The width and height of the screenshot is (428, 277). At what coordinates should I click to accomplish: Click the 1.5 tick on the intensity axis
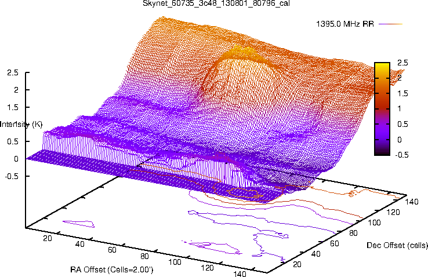(13, 107)
